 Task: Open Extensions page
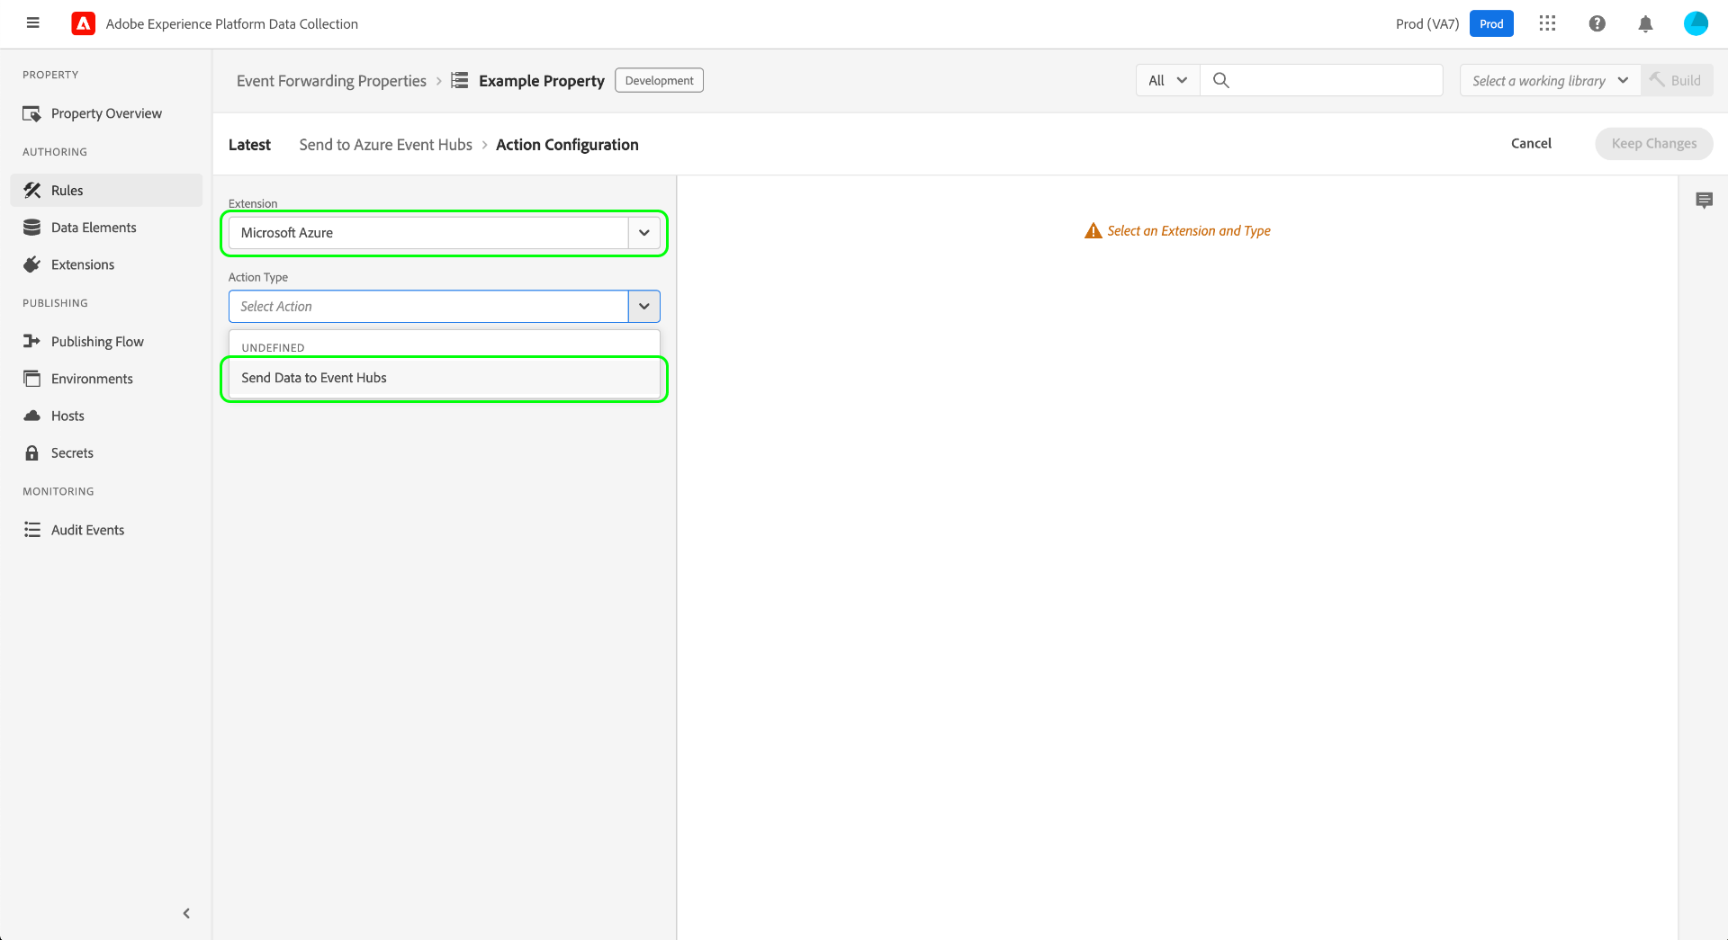(x=83, y=264)
